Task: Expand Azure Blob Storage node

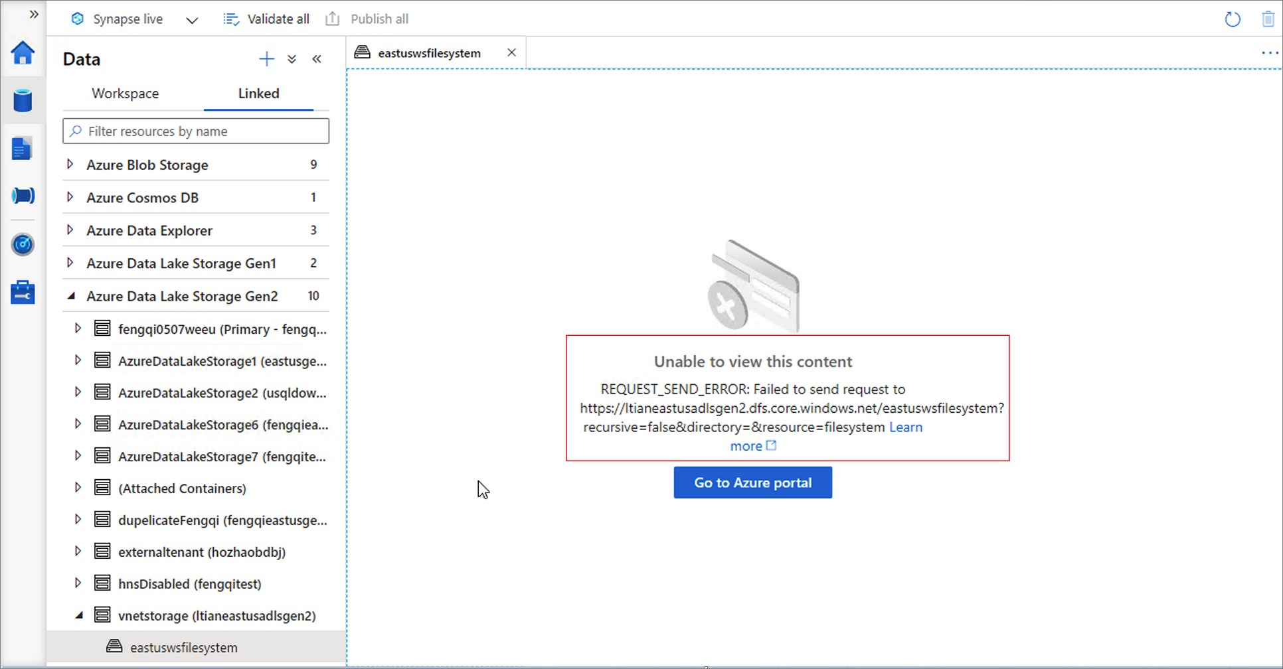Action: pos(70,164)
